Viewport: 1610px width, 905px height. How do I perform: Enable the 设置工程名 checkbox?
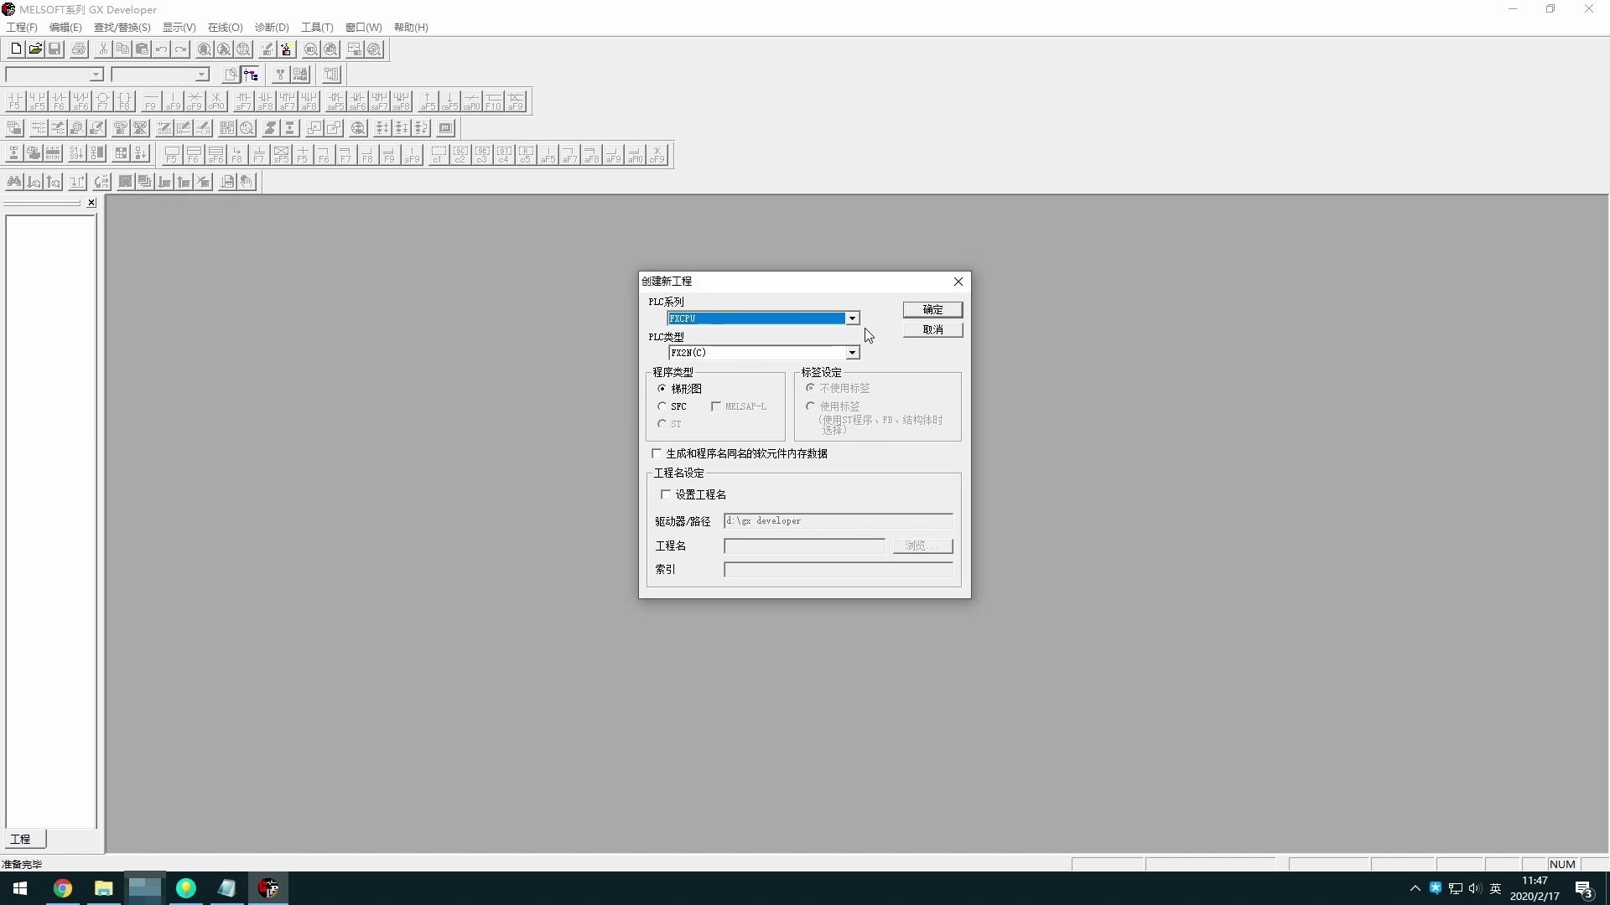(x=666, y=494)
